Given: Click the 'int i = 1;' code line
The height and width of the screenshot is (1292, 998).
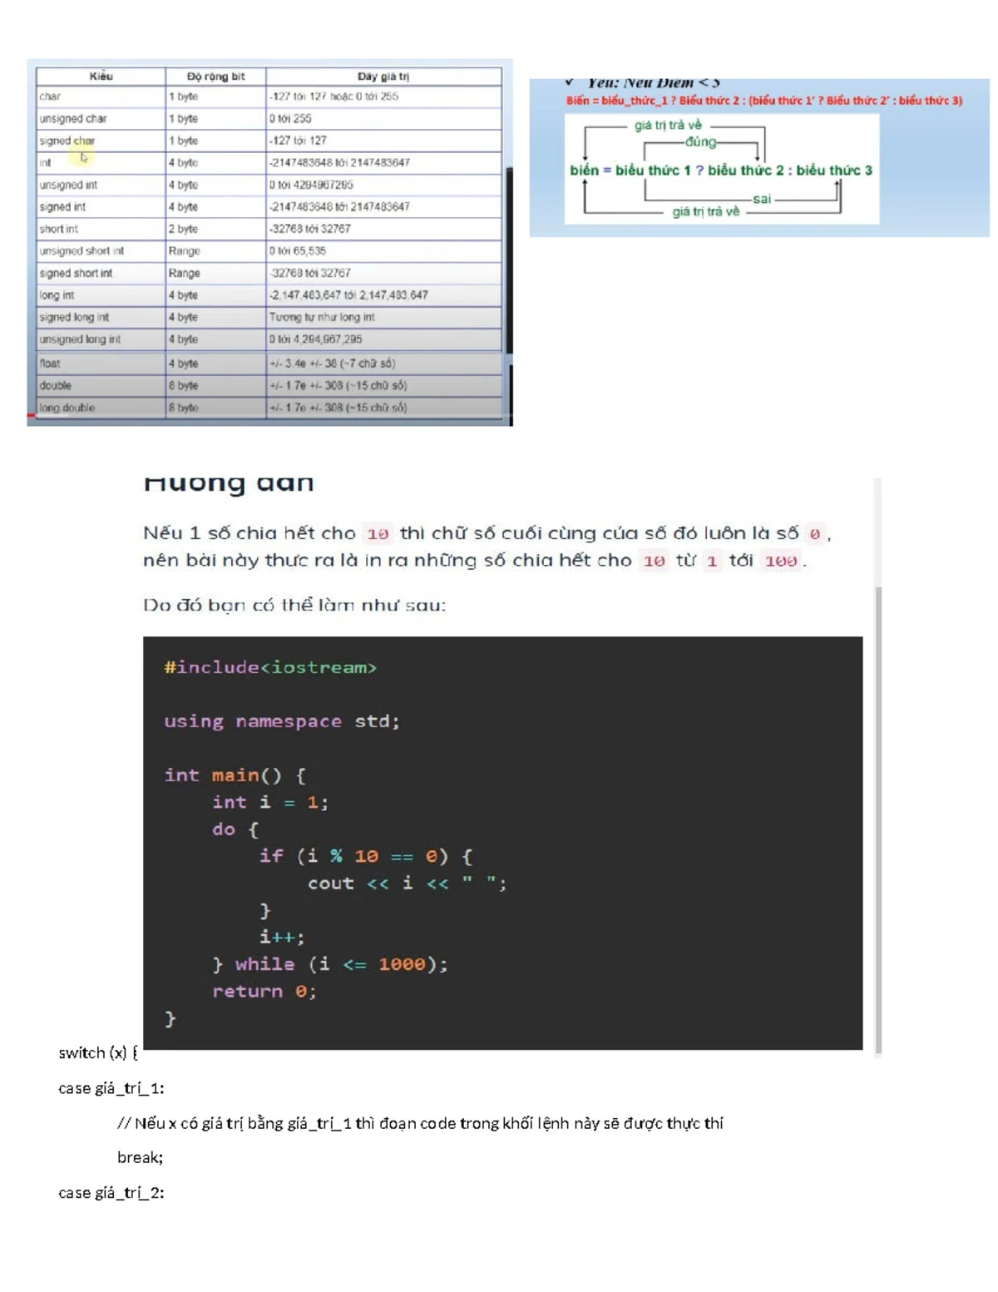Looking at the screenshot, I should coord(270,802).
